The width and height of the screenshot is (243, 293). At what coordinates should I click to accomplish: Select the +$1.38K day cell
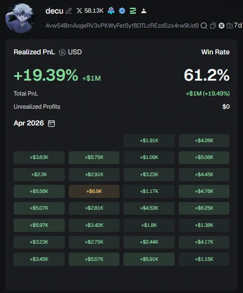pyautogui.click(x=204, y=226)
